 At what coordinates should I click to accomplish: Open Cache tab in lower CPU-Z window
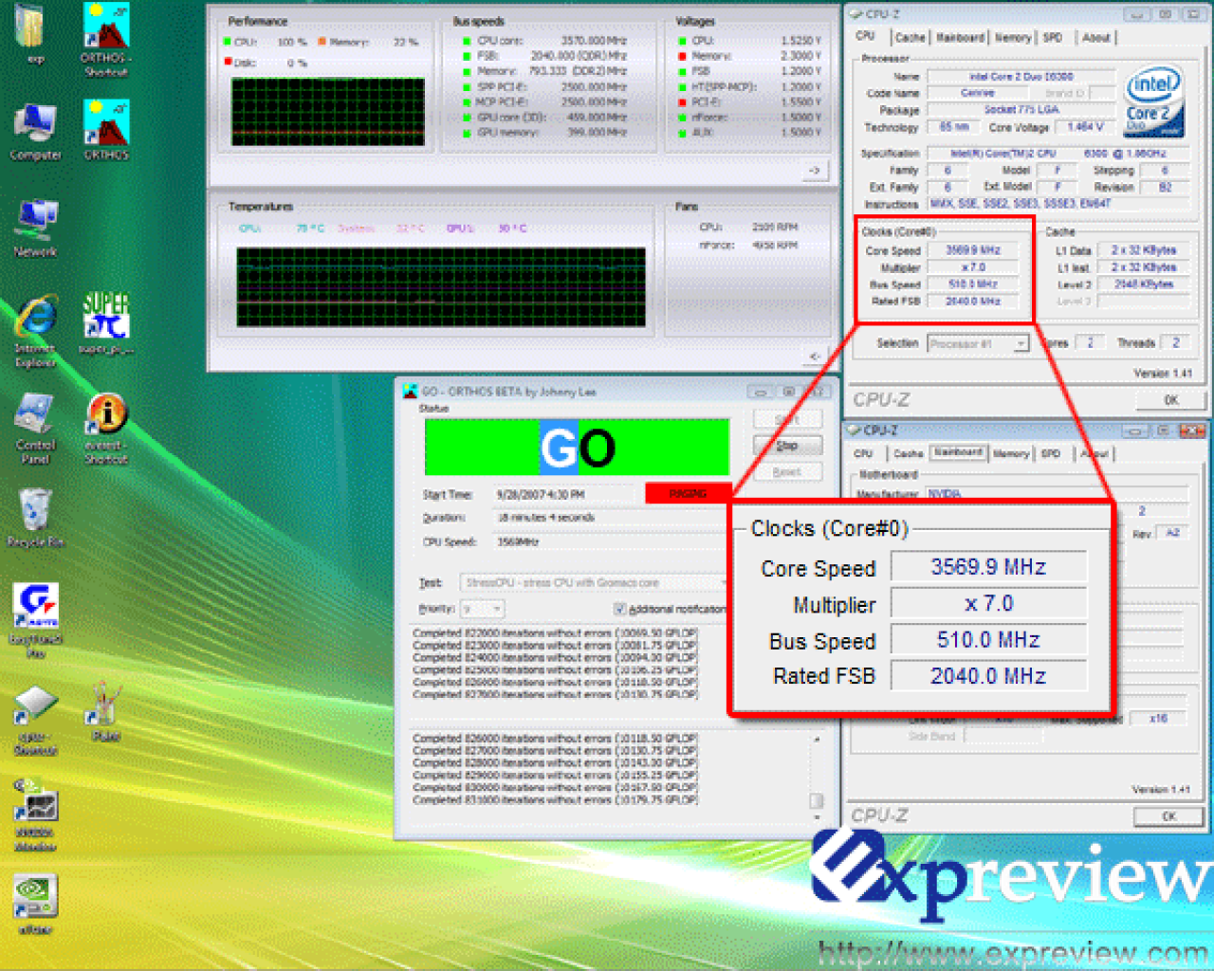908,453
